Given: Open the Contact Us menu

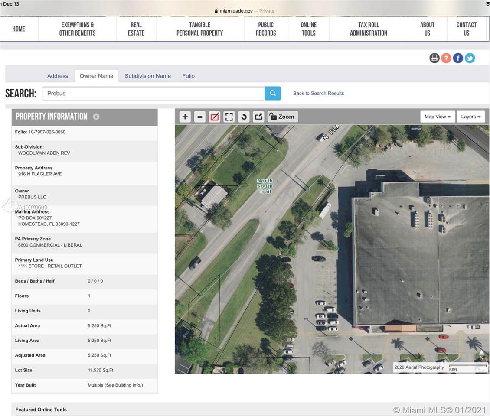Looking at the screenshot, I should coord(466,29).
